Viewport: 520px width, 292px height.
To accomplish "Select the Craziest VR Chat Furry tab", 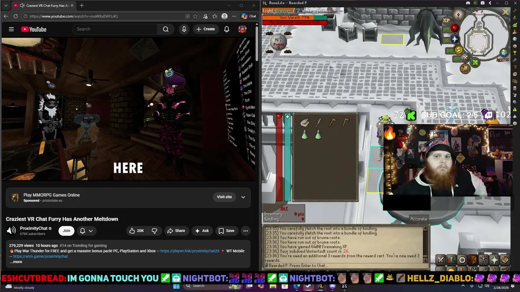I will (x=43, y=5).
